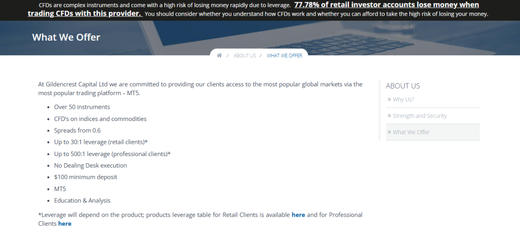Viewport: 520px width, 244px height.
Task: Click the chevron icon beside sidebar What We Offer
Action: [x=389, y=132]
